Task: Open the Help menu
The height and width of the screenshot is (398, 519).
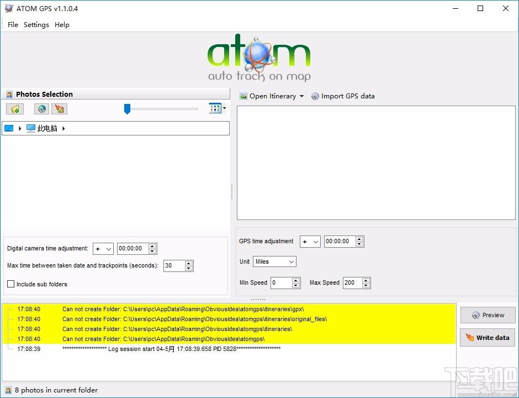Action: point(62,24)
